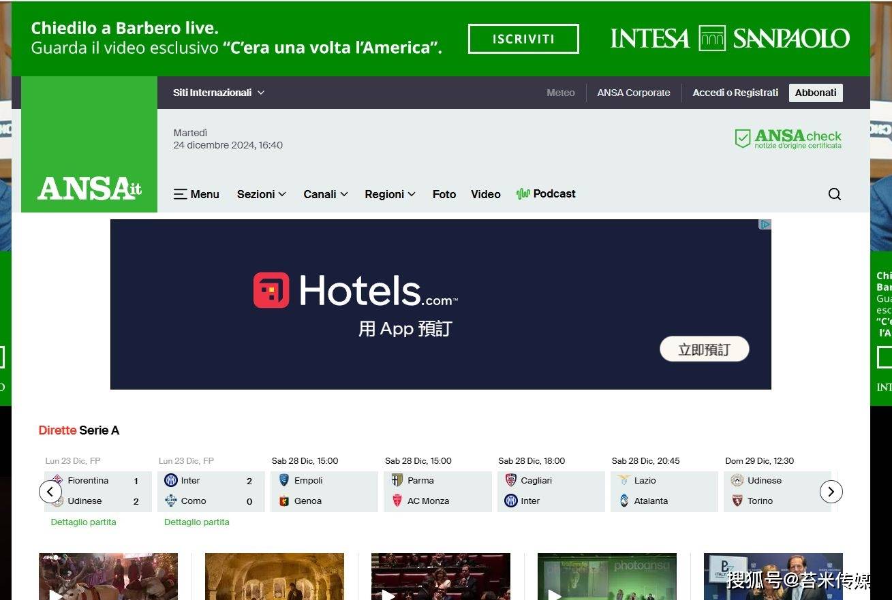Click Inter crest in Cagliari-Inter match
This screenshot has height=600, width=892.
(511, 501)
